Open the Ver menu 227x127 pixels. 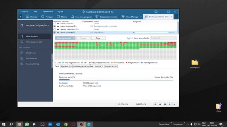(35, 12)
